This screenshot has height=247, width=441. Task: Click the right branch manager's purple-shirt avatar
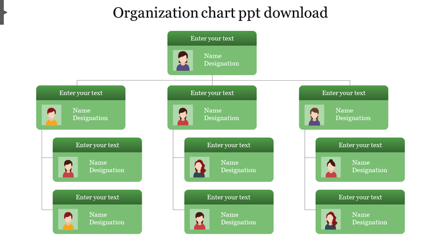click(x=315, y=115)
